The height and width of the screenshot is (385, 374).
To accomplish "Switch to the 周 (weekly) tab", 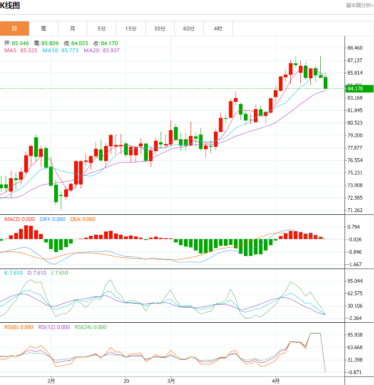I will (x=44, y=29).
